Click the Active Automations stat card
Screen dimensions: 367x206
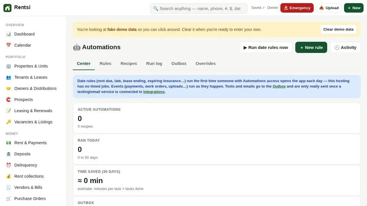tap(216, 118)
